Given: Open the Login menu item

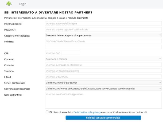Looking at the screenshot, I should (x=23, y=4).
